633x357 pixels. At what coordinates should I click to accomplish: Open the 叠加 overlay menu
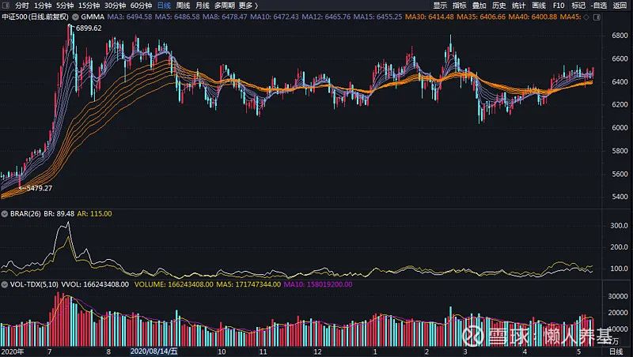[x=479, y=6]
